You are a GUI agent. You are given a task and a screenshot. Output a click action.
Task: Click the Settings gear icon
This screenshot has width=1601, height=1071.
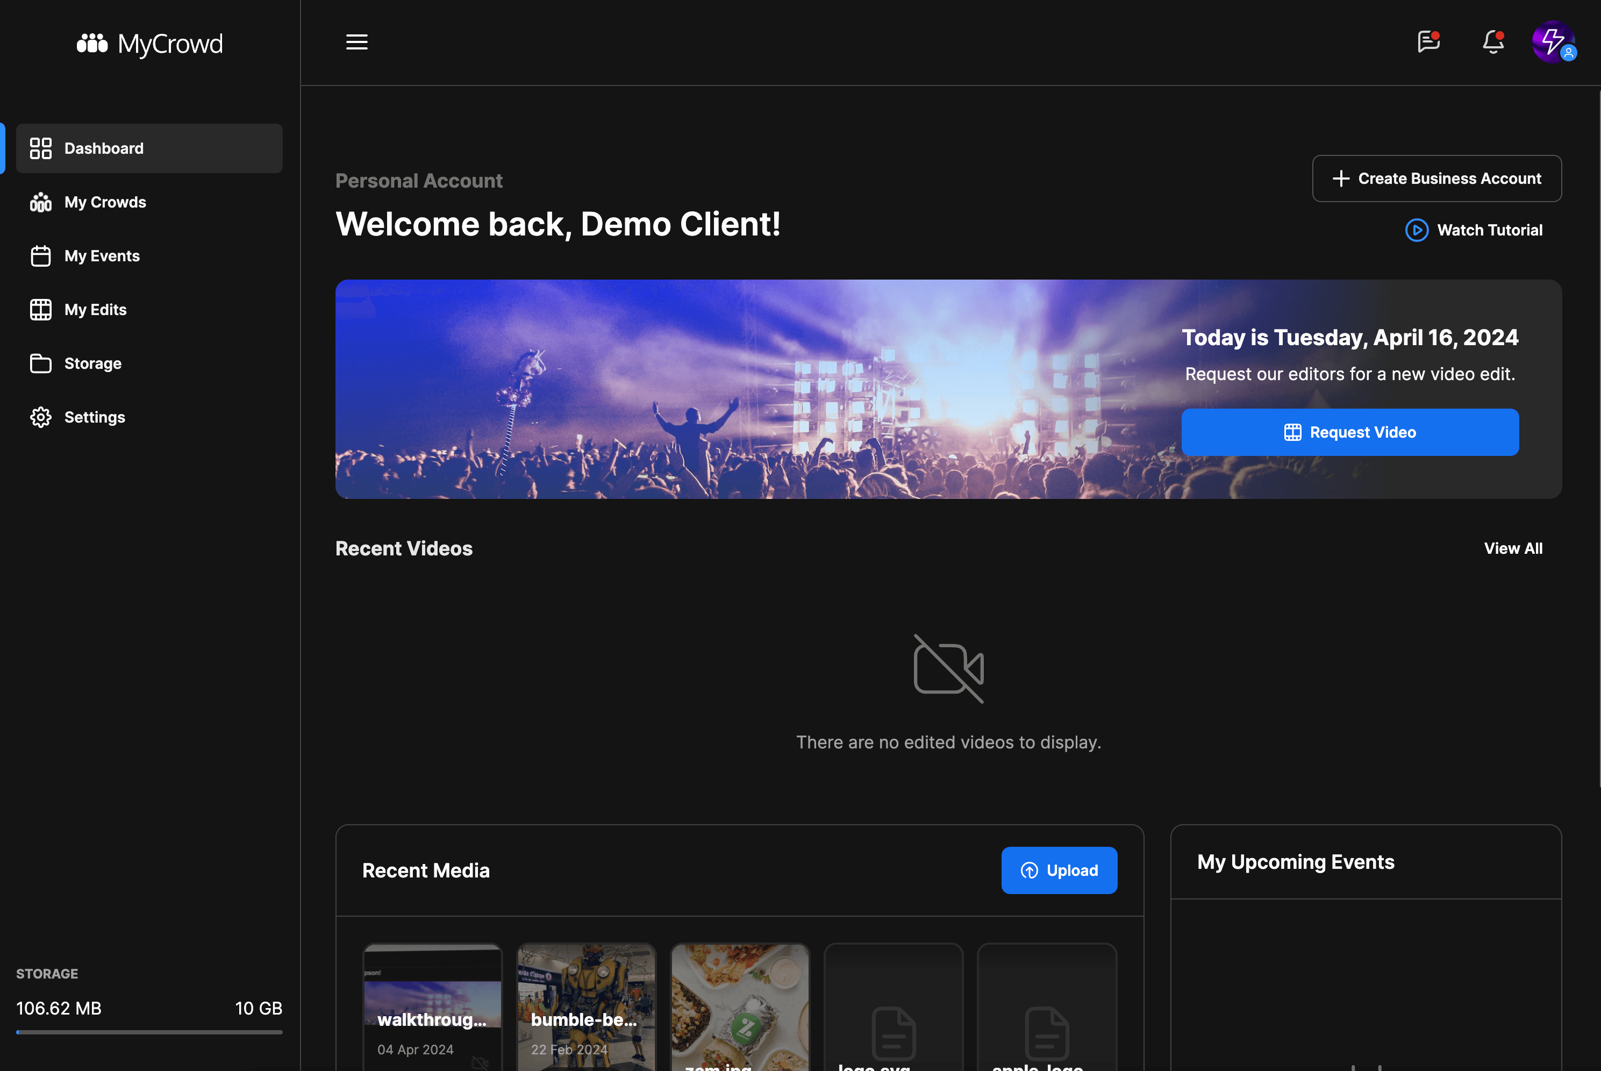tap(40, 417)
